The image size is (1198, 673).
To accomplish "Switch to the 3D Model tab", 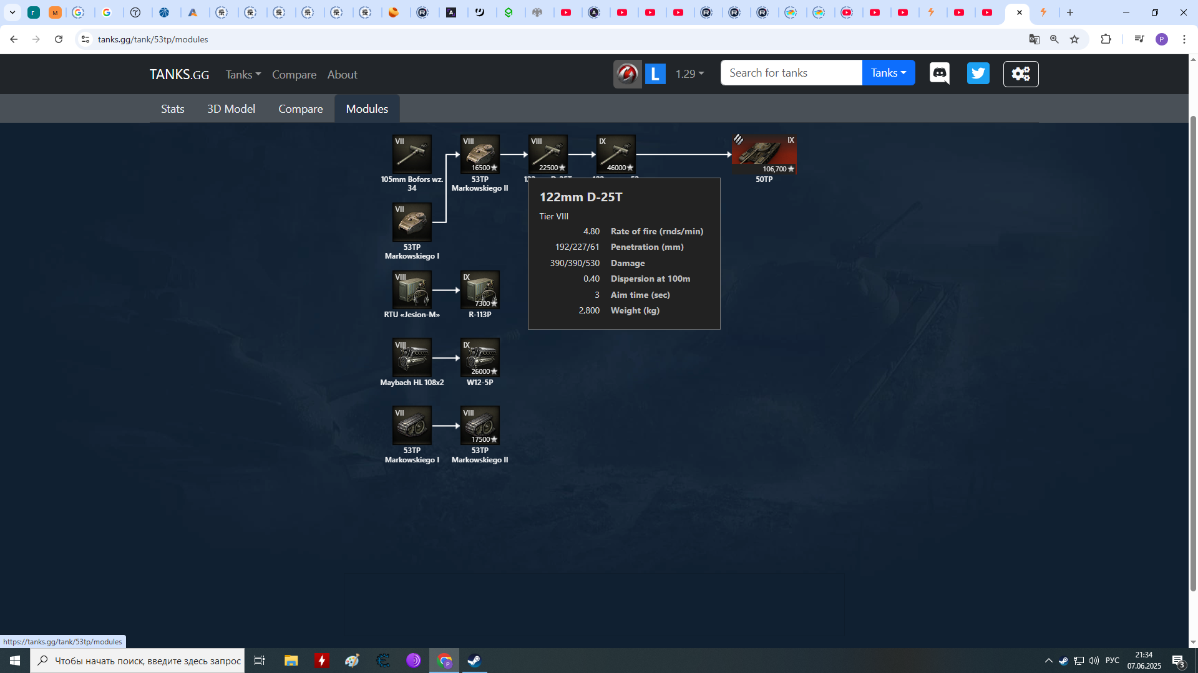I will pos(231,108).
